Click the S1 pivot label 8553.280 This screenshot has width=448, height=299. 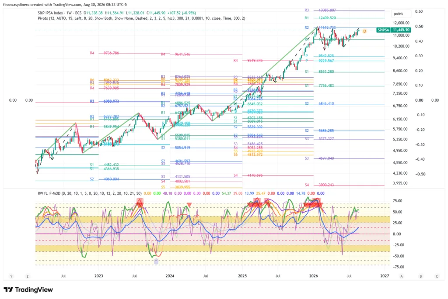(x=326, y=72)
